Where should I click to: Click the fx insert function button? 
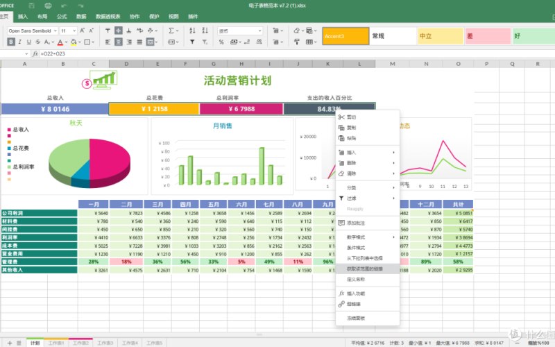[35, 53]
